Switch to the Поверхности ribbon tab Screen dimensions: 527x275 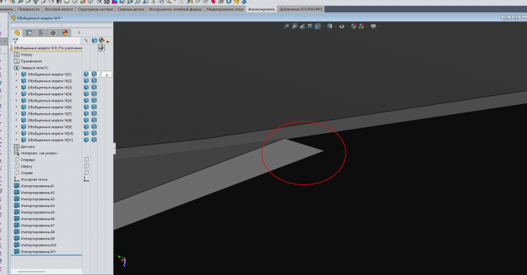click(29, 9)
